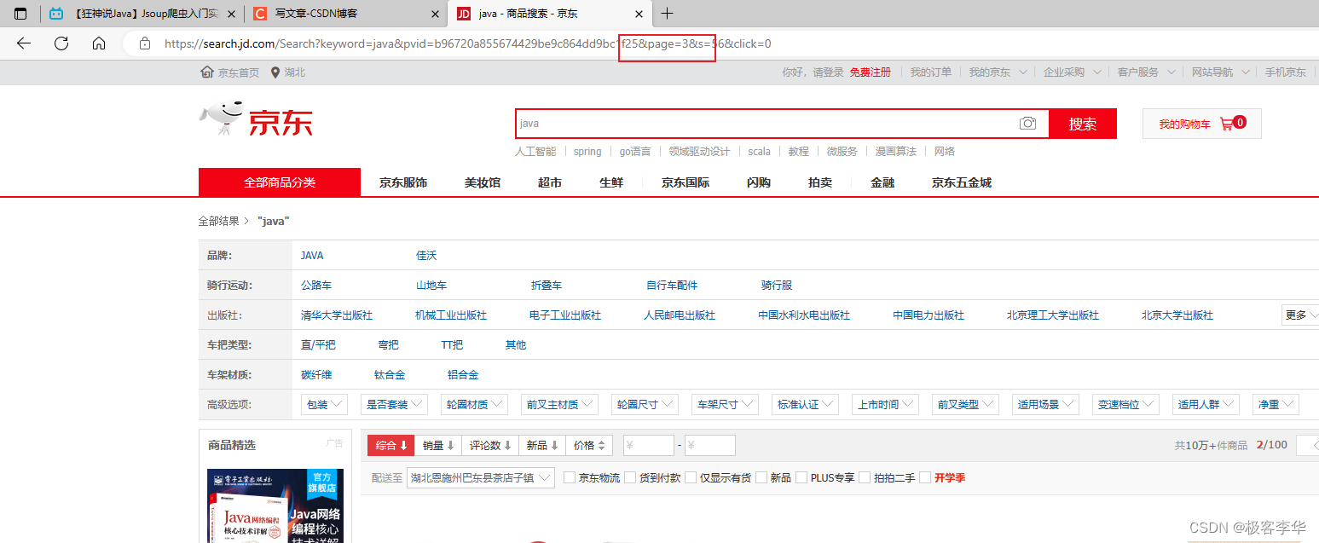
Task: Open the 轮圈尺寸 dropdown
Action: (x=645, y=404)
